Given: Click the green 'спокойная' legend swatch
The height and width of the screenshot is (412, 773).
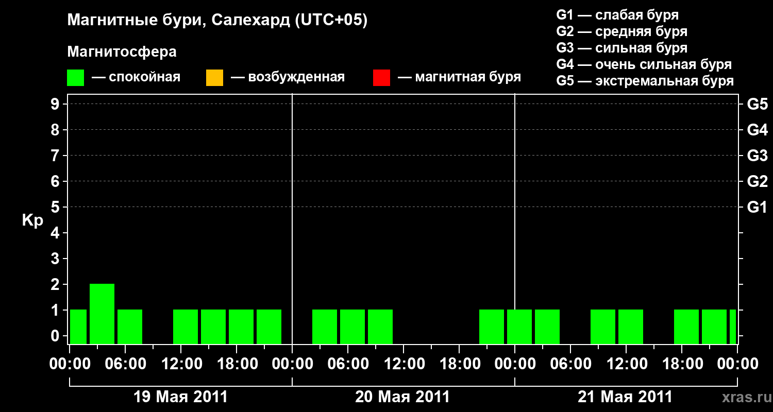Looking at the screenshot, I should pyautogui.click(x=75, y=78).
